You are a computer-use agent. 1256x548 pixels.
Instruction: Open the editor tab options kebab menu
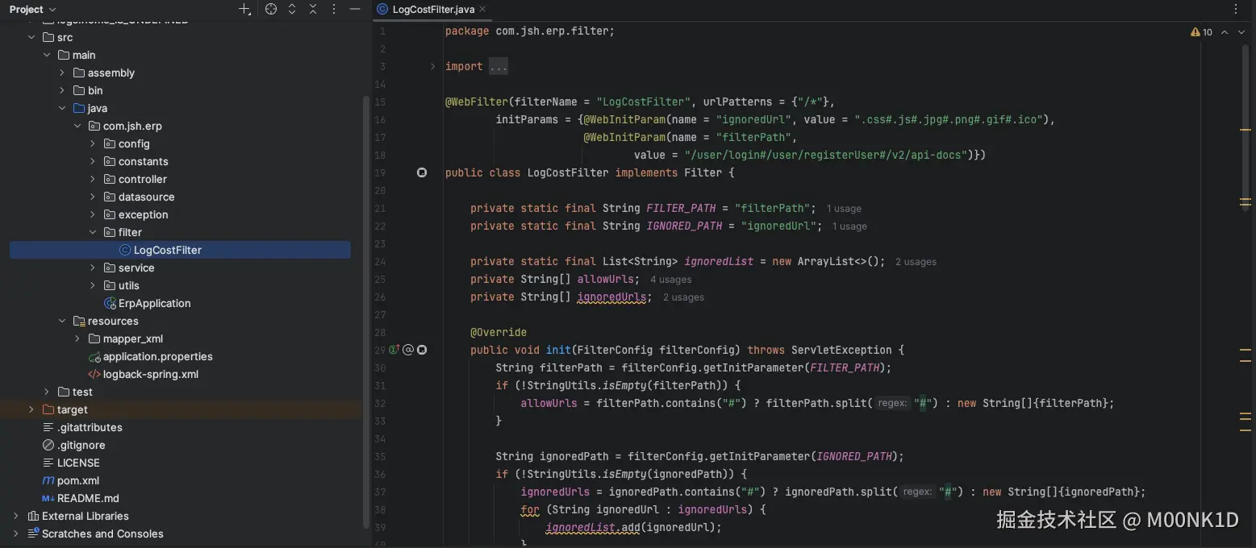click(x=1237, y=9)
